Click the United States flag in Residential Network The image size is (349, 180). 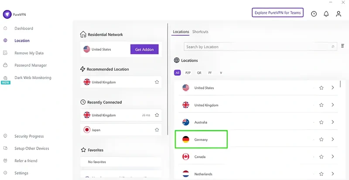87,49
